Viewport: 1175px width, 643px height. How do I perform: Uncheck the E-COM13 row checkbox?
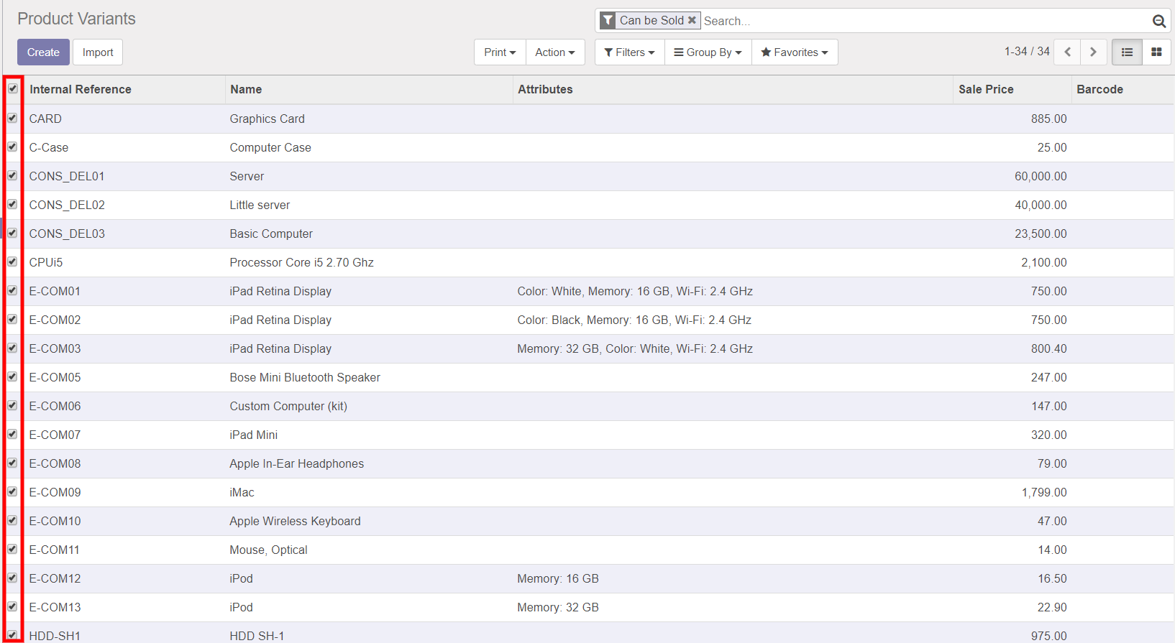tap(12, 606)
